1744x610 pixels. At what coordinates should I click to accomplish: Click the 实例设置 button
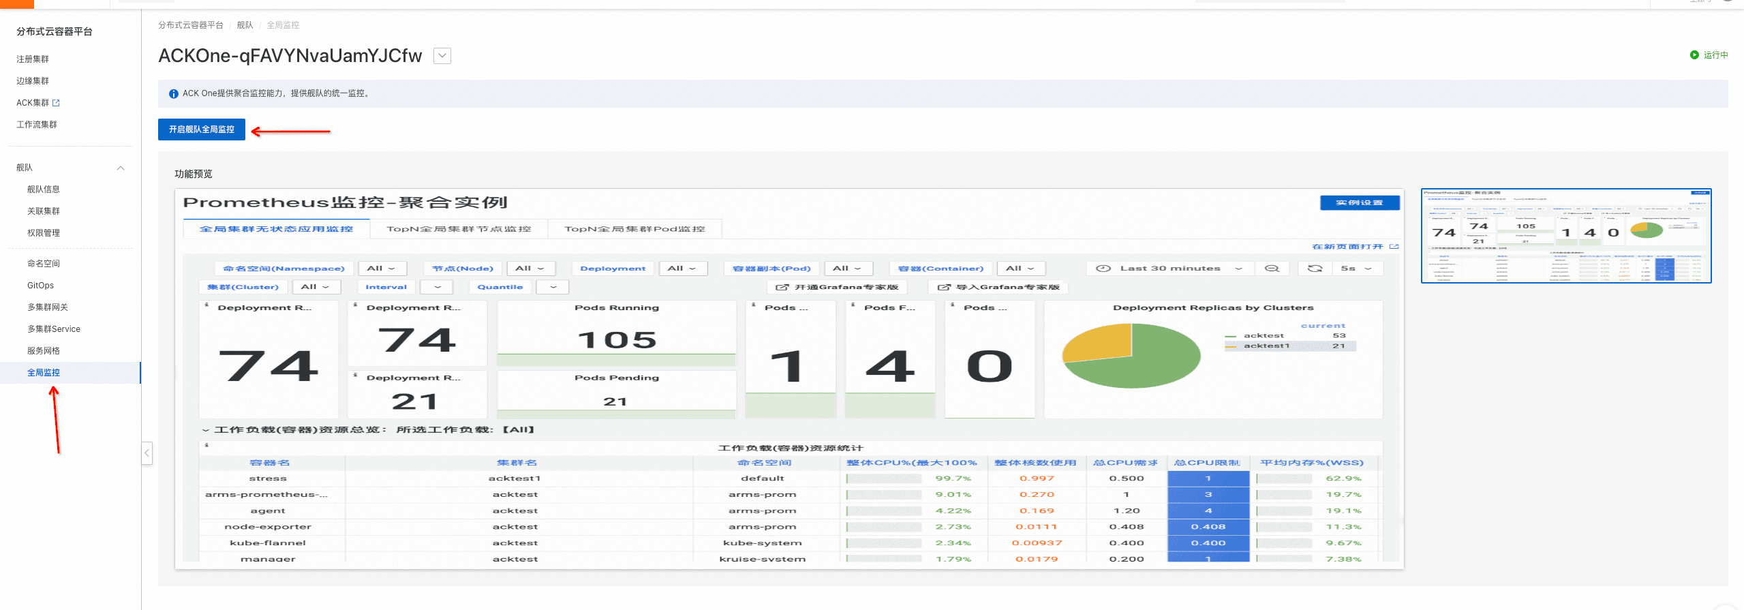(1359, 203)
